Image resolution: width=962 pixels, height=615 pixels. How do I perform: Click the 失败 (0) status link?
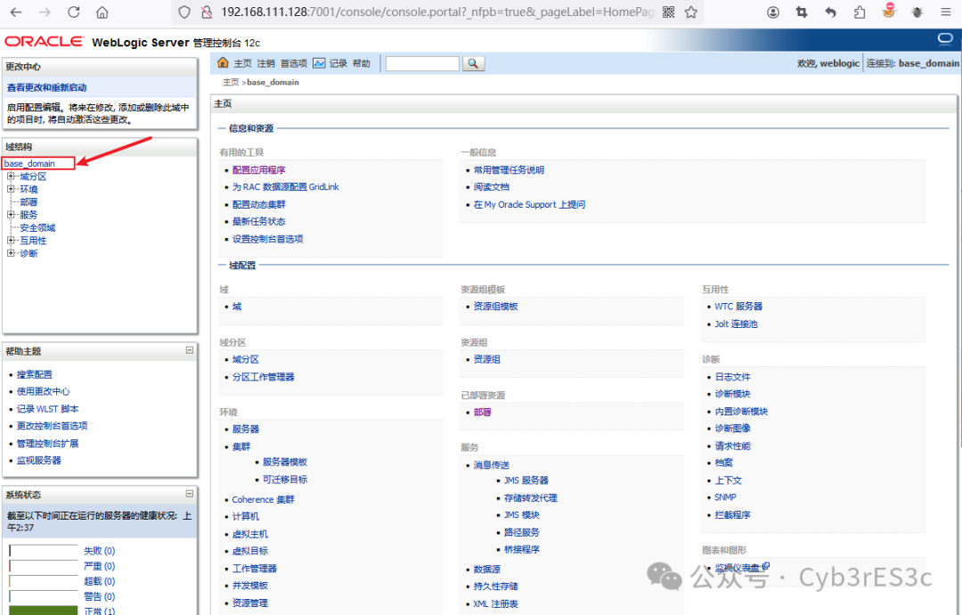pos(100,551)
